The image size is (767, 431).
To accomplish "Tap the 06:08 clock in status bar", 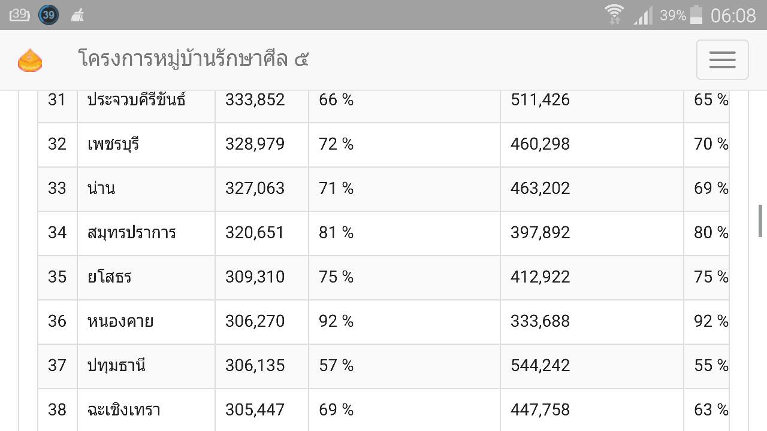I will [x=733, y=15].
